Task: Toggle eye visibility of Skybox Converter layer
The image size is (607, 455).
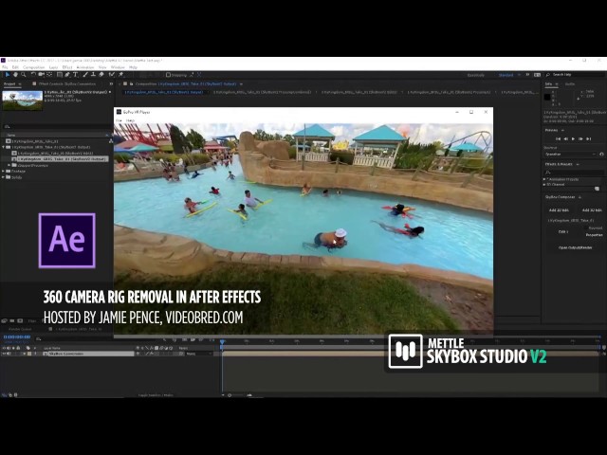Action: coord(4,354)
